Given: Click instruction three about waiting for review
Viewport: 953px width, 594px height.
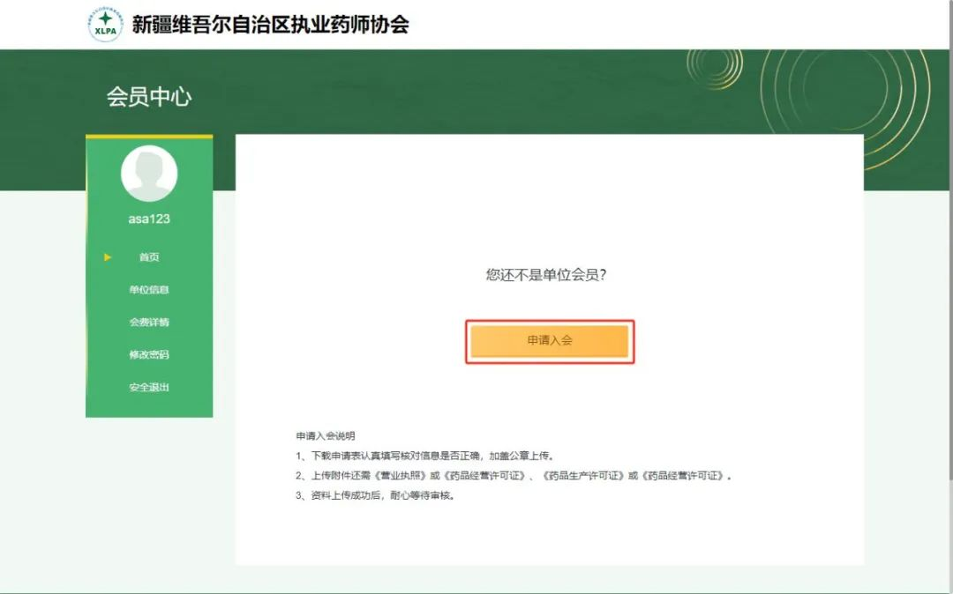Looking at the screenshot, I should (376, 495).
